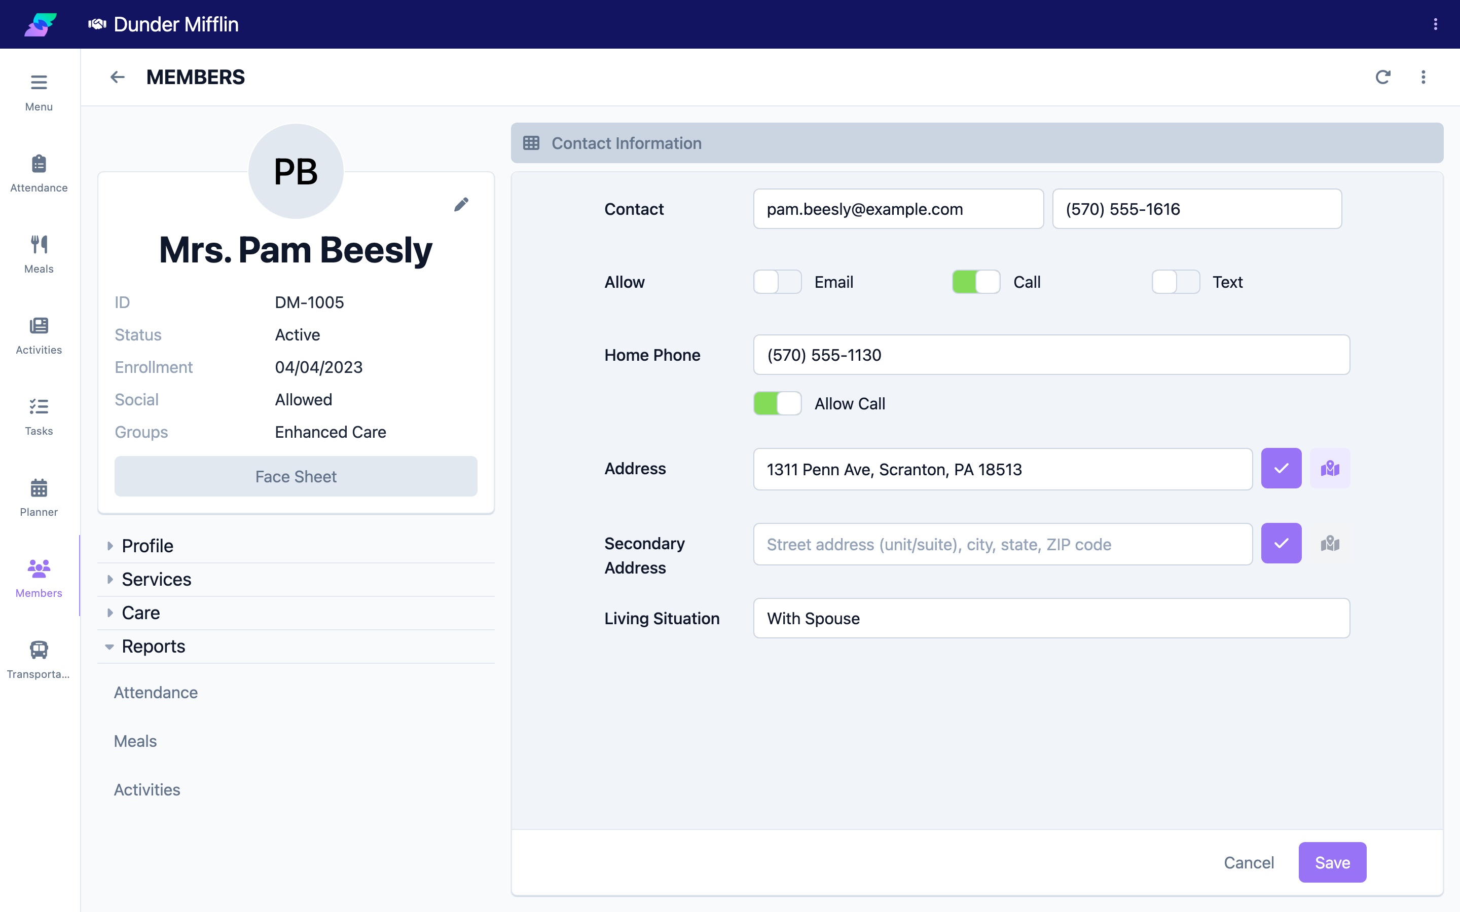The image size is (1460, 912).
Task: Expand the Services section
Action: [x=296, y=579]
